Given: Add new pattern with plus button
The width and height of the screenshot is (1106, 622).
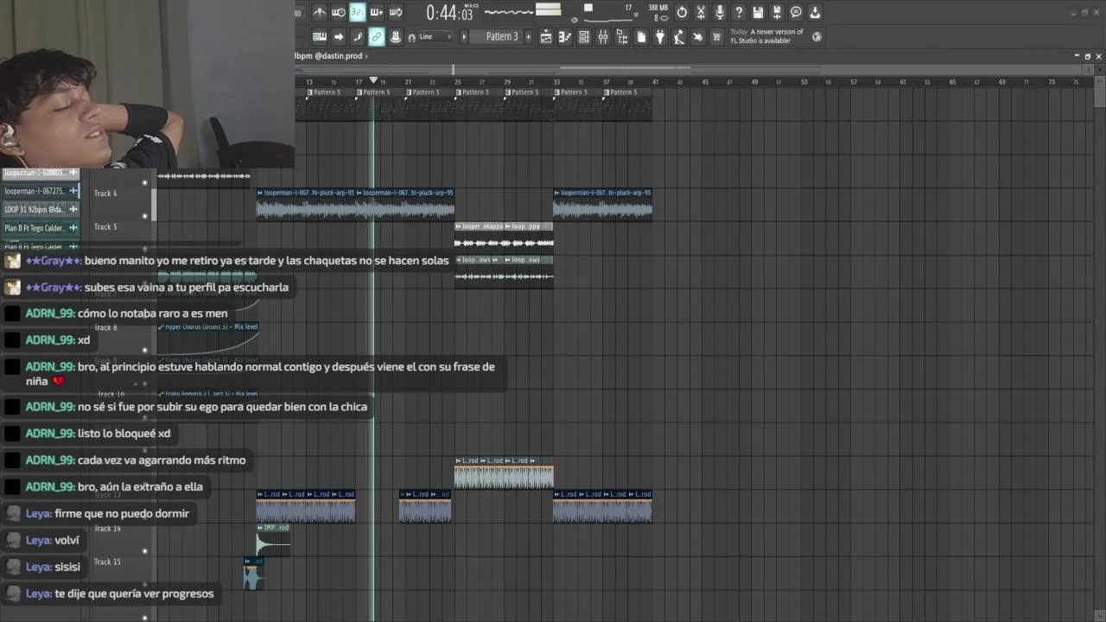Looking at the screenshot, I should click(x=530, y=36).
